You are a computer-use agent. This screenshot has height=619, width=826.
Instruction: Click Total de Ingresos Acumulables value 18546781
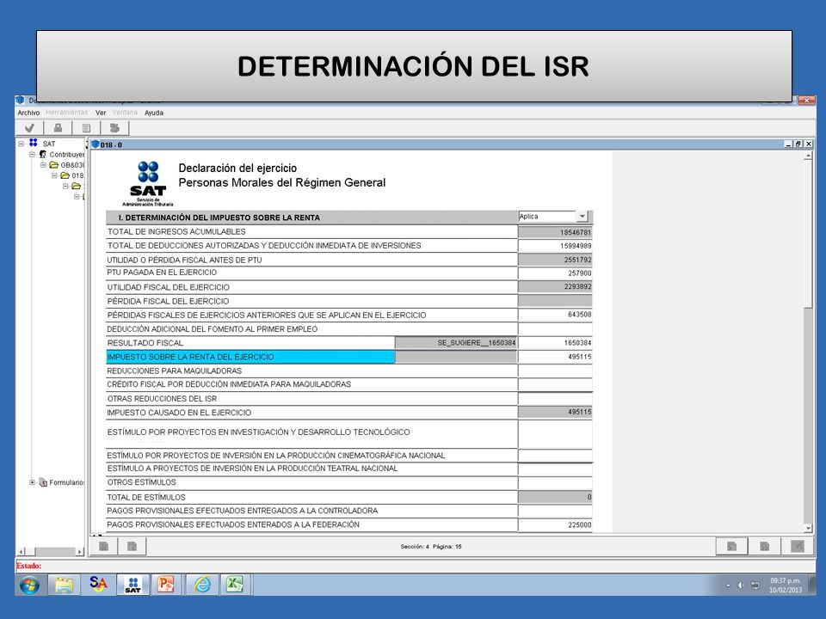pyautogui.click(x=555, y=232)
